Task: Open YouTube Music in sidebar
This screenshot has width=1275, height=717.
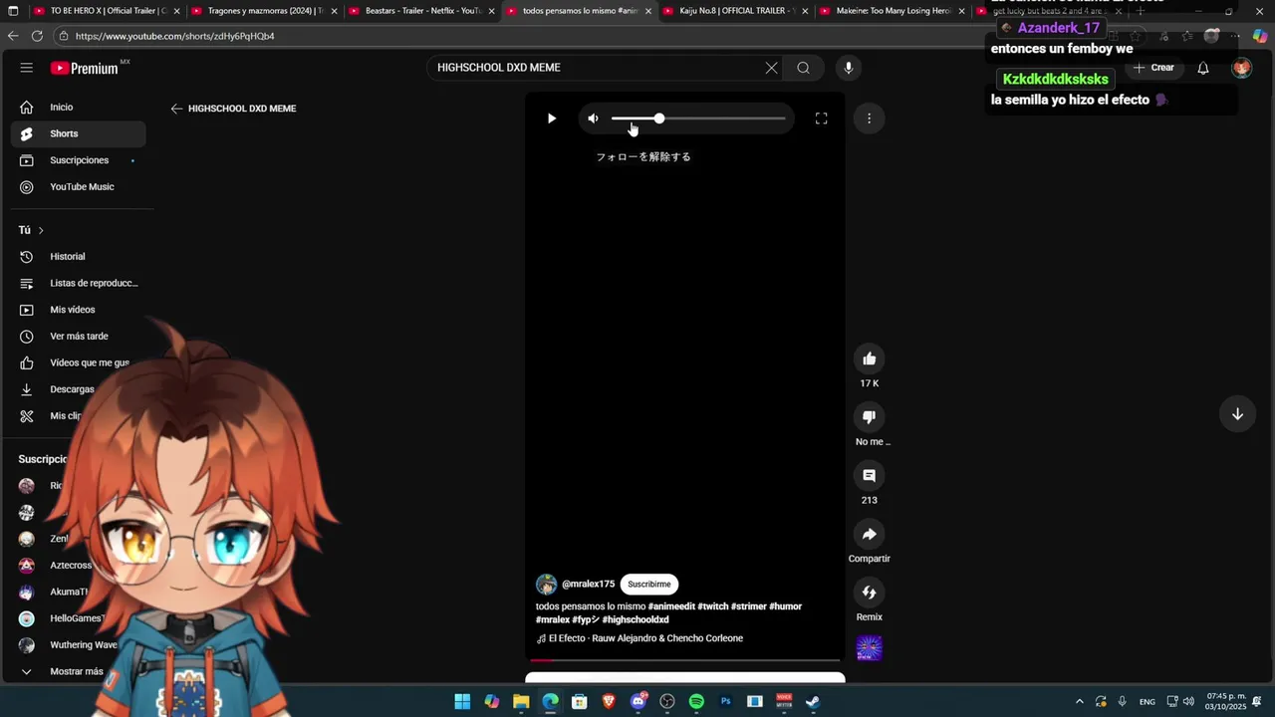Action: tap(79, 187)
